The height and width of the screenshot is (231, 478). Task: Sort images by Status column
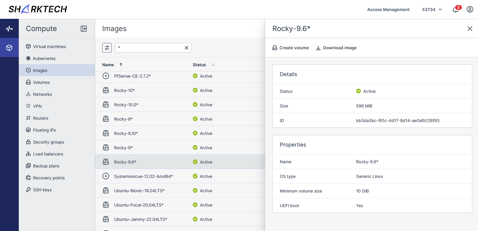(x=199, y=65)
